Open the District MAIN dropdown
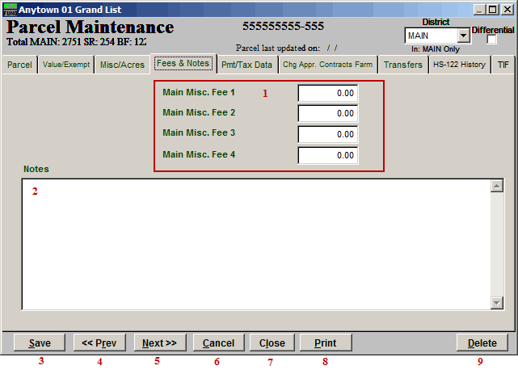Image resolution: width=518 pixels, height=370 pixels. [463, 36]
